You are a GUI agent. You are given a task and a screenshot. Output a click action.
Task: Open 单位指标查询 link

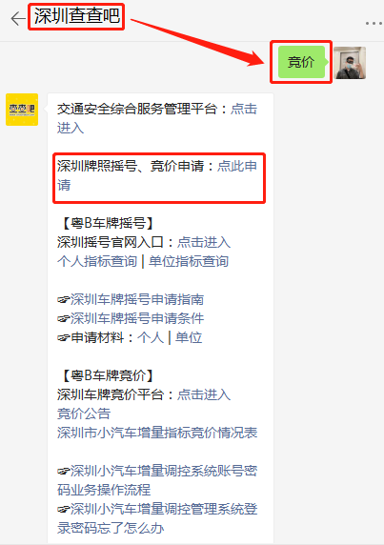coord(189,261)
